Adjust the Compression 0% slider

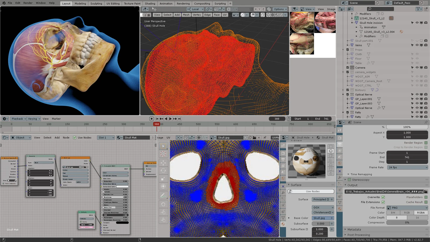pos(407,222)
